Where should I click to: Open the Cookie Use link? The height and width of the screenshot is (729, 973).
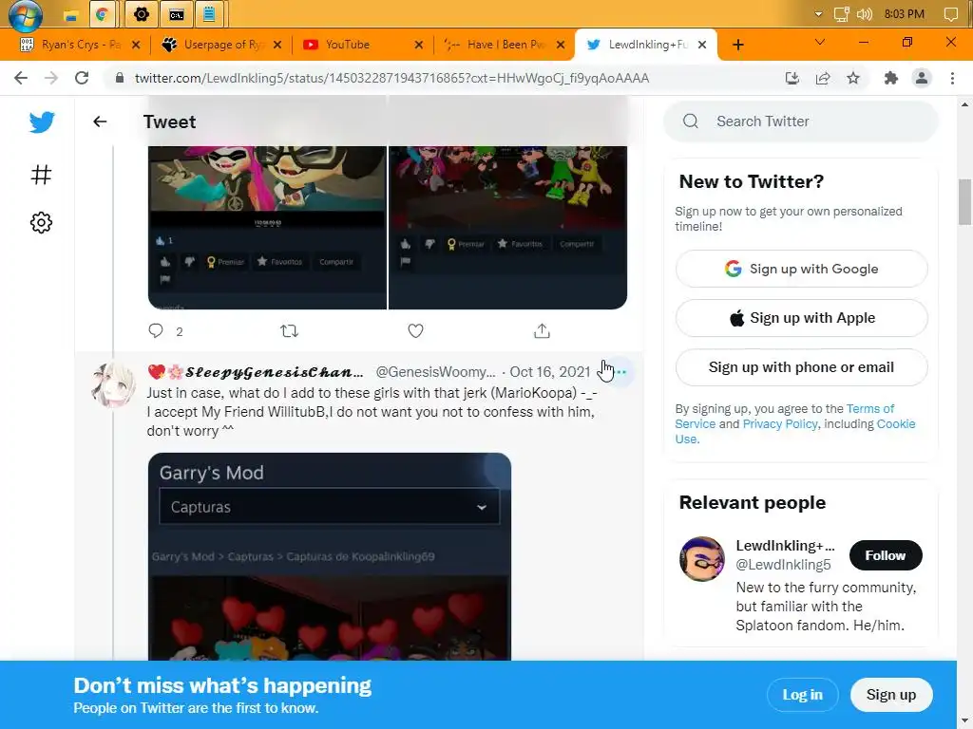[x=896, y=424]
